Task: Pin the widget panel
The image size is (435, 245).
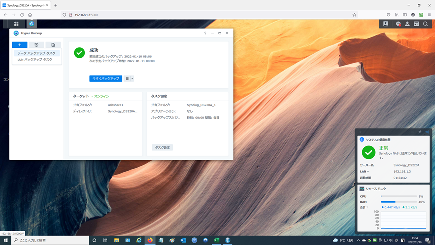Action: tap(420, 132)
